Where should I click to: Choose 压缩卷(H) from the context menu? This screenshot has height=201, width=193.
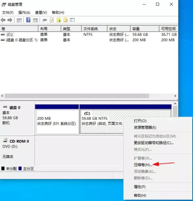click(x=143, y=165)
